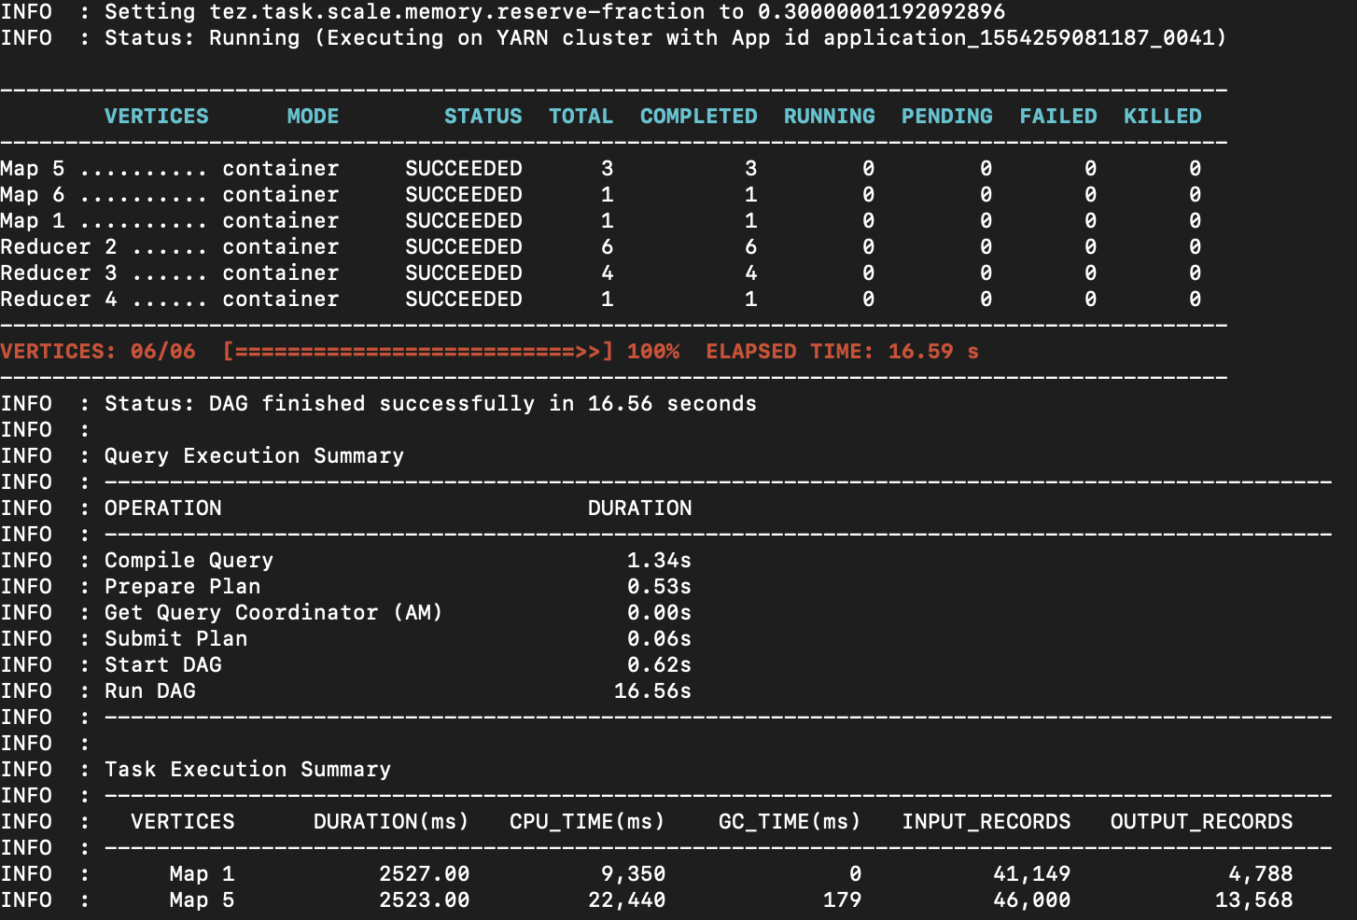Click the Task Execution Summary heading
1357x920 pixels.
pyautogui.click(x=247, y=769)
